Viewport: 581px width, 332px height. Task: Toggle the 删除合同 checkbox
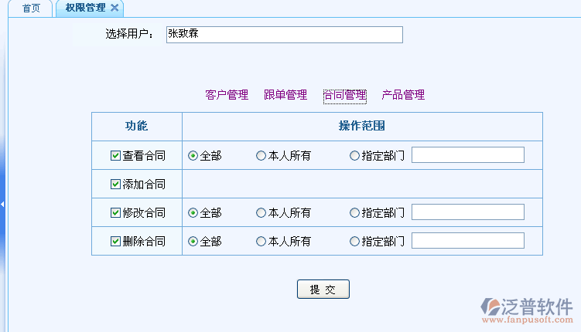click(x=116, y=241)
